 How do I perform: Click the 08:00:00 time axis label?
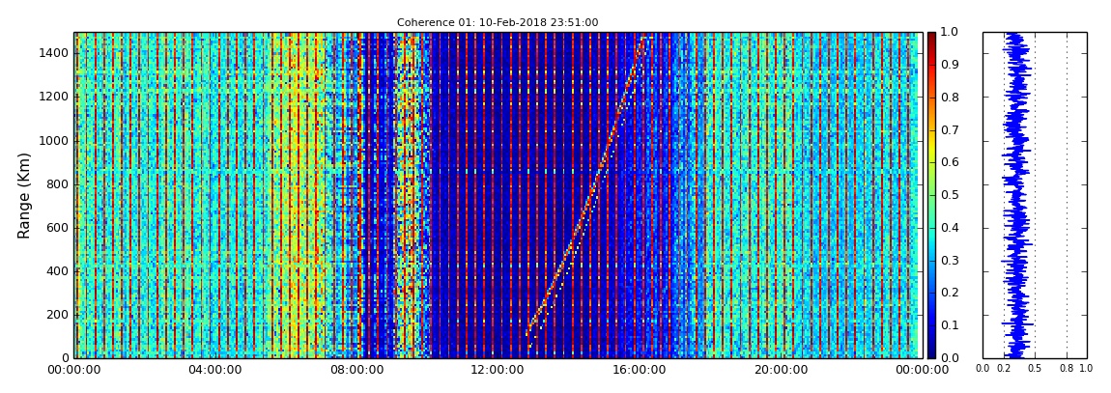pos(356,370)
